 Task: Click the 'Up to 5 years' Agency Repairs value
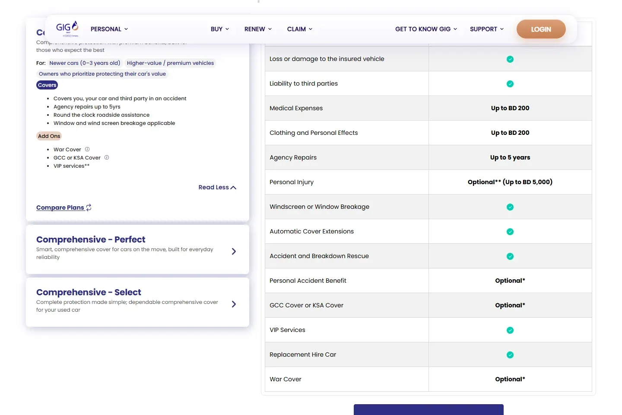pyautogui.click(x=510, y=157)
